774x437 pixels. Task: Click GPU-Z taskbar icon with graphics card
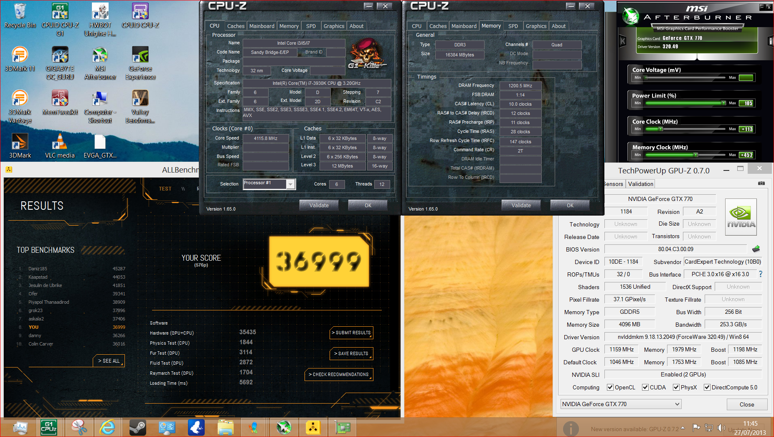(x=343, y=427)
